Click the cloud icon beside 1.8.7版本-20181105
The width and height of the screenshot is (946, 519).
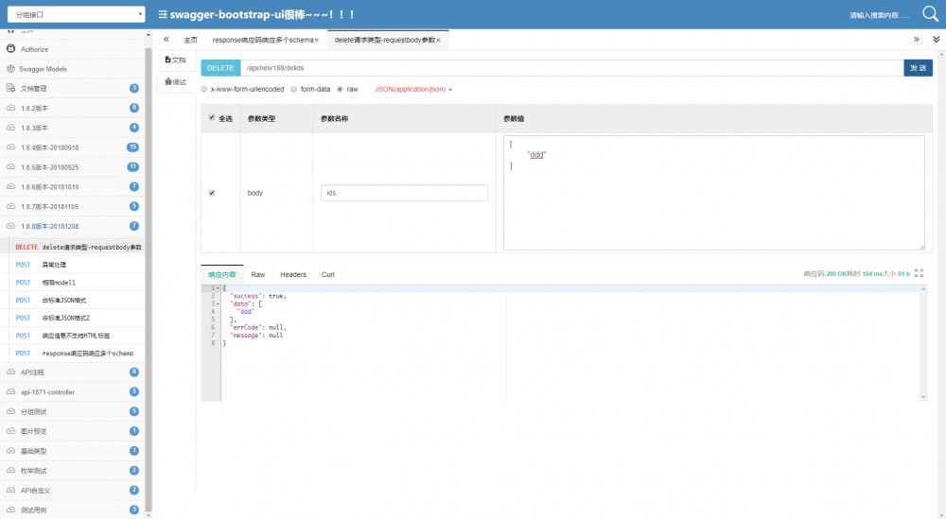point(10,206)
